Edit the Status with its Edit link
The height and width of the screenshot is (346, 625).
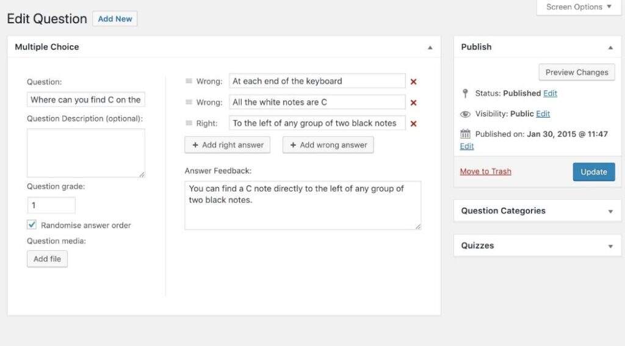click(x=550, y=93)
